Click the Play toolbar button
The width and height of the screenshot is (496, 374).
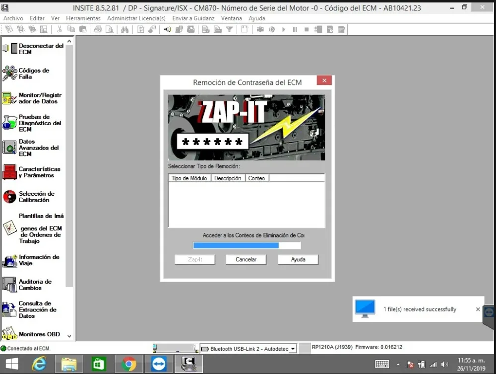click(283, 29)
